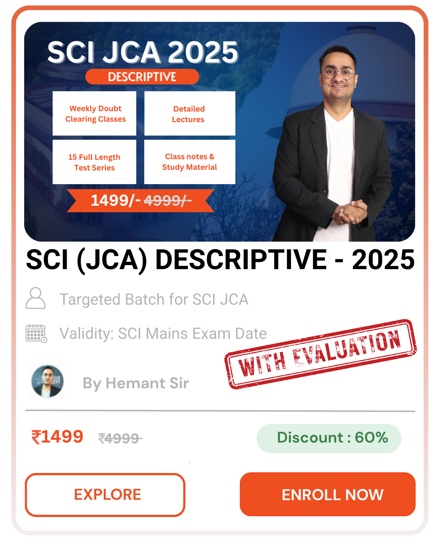
Task: Click the ENROLL NOW button
Action: click(x=327, y=494)
